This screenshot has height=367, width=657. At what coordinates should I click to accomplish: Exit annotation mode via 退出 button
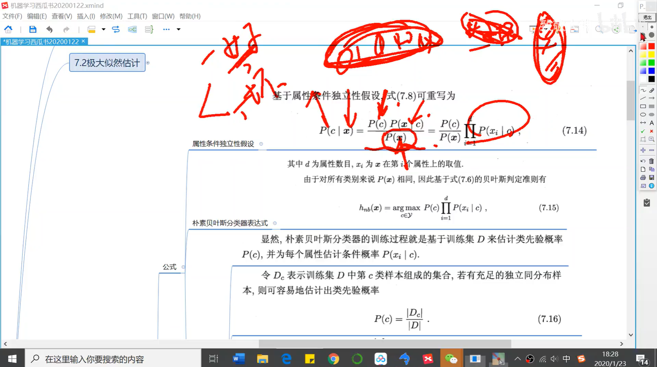(647, 17)
